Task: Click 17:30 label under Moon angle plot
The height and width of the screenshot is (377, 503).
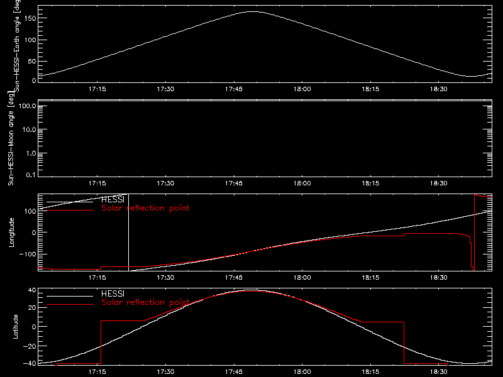Action: [165, 183]
